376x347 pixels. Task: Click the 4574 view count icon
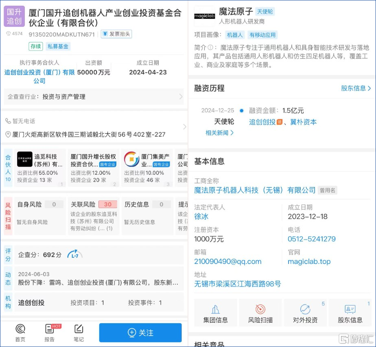point(9,33)
